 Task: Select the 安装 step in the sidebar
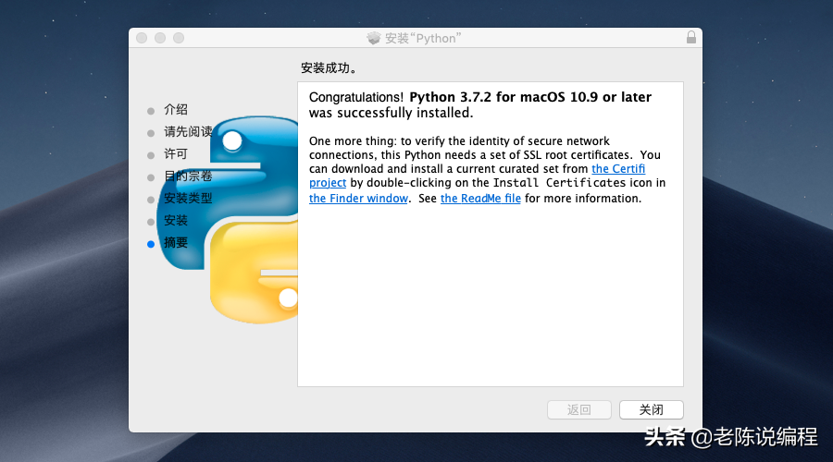176,221
